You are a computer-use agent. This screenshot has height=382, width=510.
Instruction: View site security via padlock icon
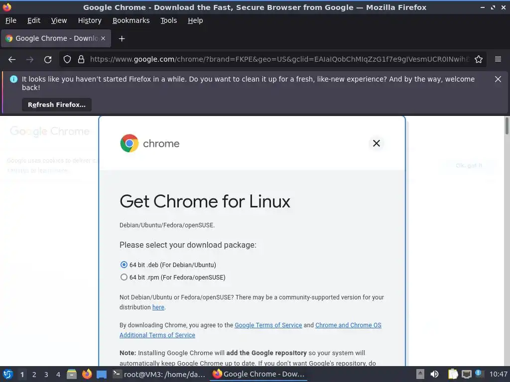81,60
